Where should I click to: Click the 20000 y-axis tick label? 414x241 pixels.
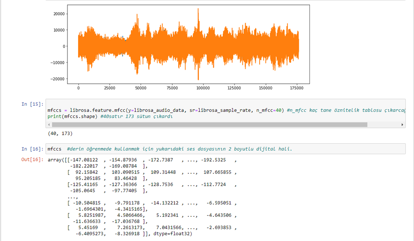click(x=59, y=14)
